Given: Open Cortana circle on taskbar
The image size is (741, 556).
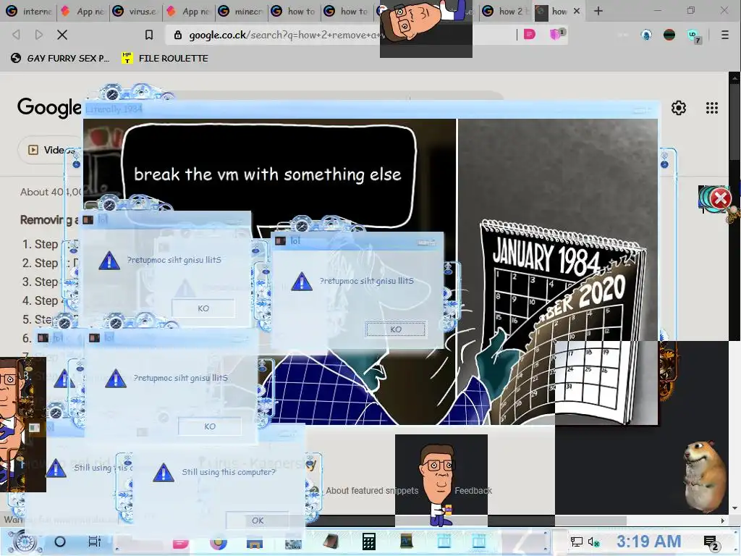Looking at the screenshot, I should (60, 542).
